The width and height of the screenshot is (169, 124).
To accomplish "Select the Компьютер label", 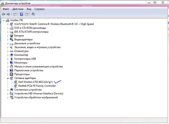I will pos(21,55).
